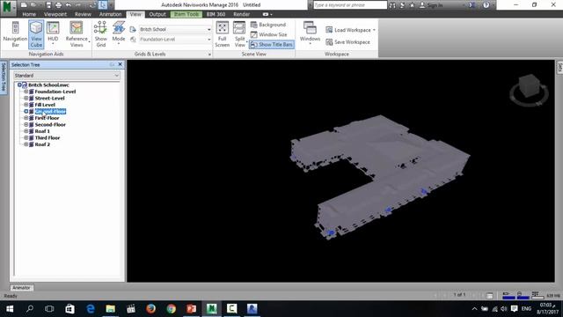Switch to the Viewpoint ribbon tab
The width and height of the screenshot is (563, 317).
(55, 14)
